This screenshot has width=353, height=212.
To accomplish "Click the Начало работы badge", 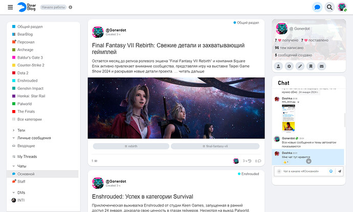I will (x=53, y=7).
